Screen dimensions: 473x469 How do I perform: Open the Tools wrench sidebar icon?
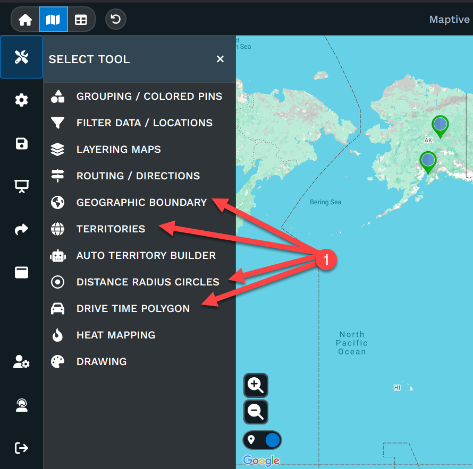coord(21,57)
